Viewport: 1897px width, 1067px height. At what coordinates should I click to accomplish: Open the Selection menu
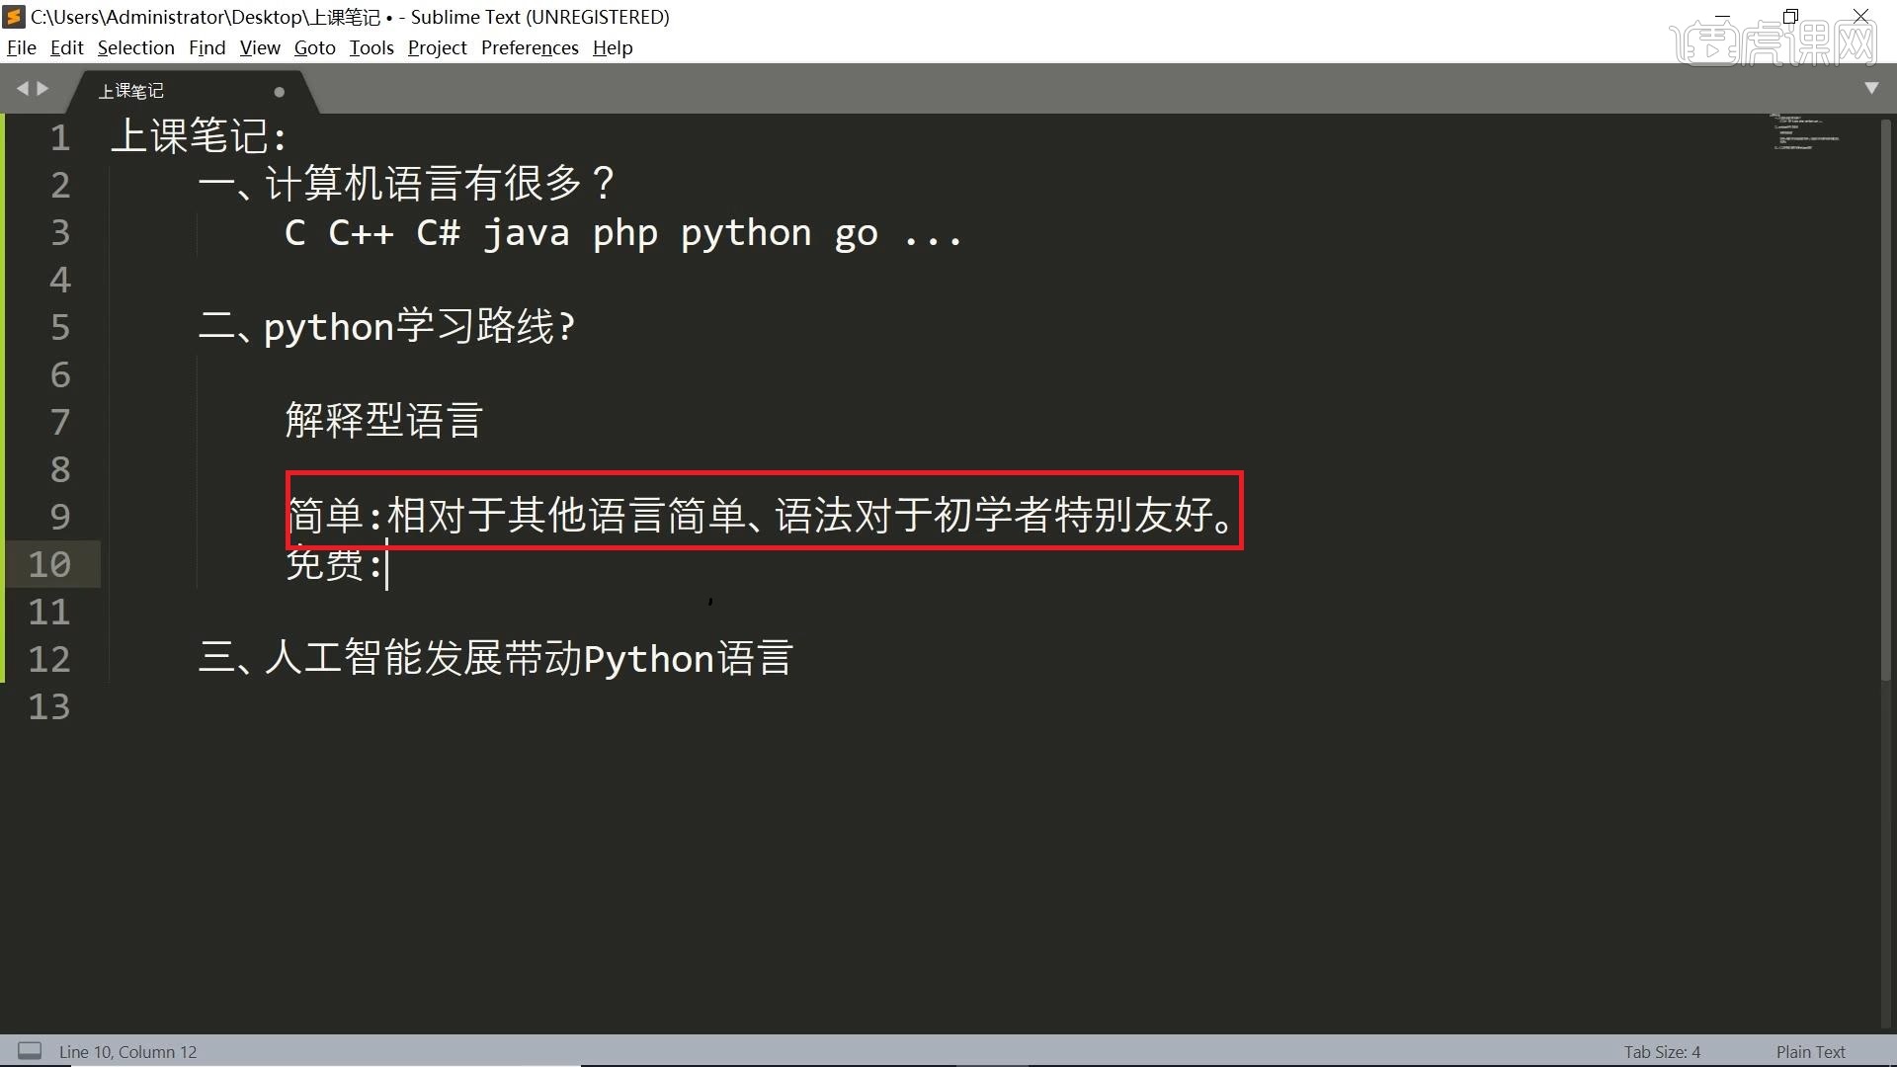click(x=135, y=47)
